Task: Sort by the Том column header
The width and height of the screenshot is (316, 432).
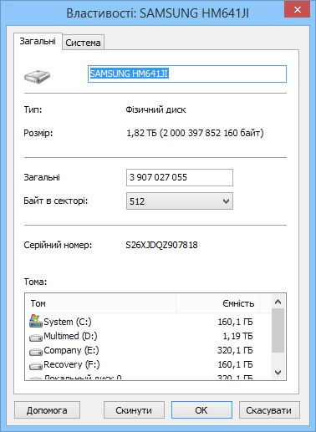Action: pyautogui.click(x=101, y=303)
